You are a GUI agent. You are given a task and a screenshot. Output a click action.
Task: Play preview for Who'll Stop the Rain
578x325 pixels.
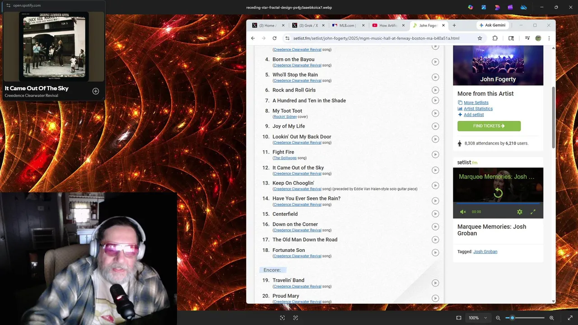[435, 77]
